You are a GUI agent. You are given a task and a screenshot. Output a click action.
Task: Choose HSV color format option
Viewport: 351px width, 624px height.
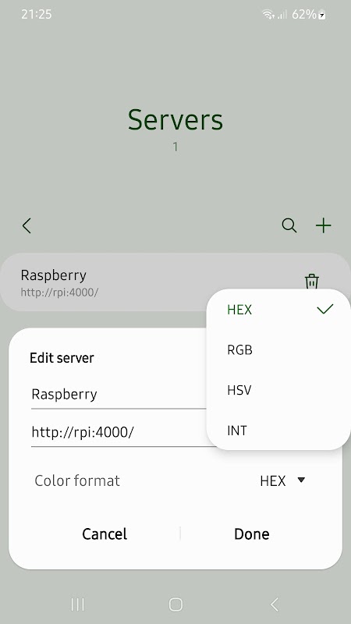tap(278, 390)
